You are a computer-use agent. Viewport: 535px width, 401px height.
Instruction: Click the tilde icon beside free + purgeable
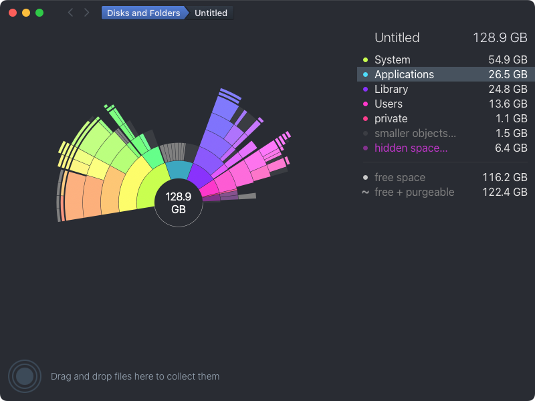365,192
